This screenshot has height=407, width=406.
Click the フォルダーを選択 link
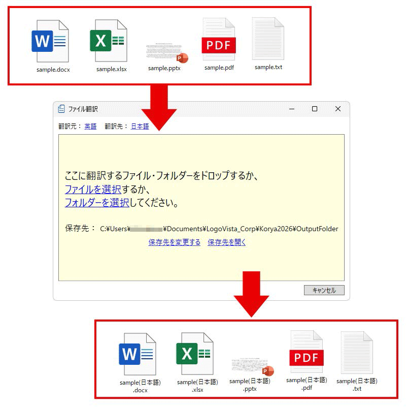(x=97, y=203)
